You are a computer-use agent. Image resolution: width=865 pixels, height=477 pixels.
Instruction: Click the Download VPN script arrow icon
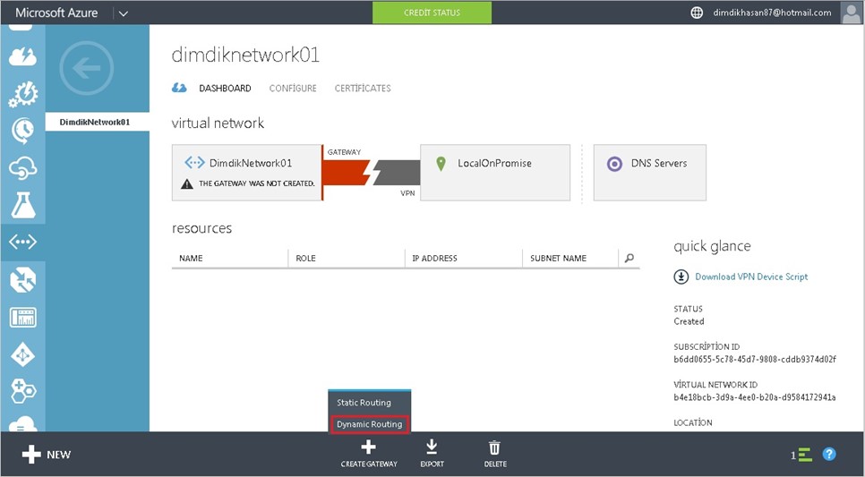coord(681,277)
